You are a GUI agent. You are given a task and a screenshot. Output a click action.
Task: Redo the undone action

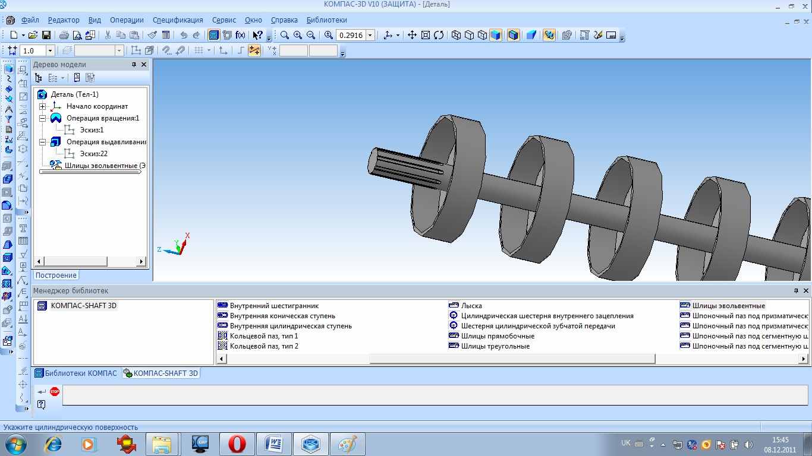click(x=197, y=35)
